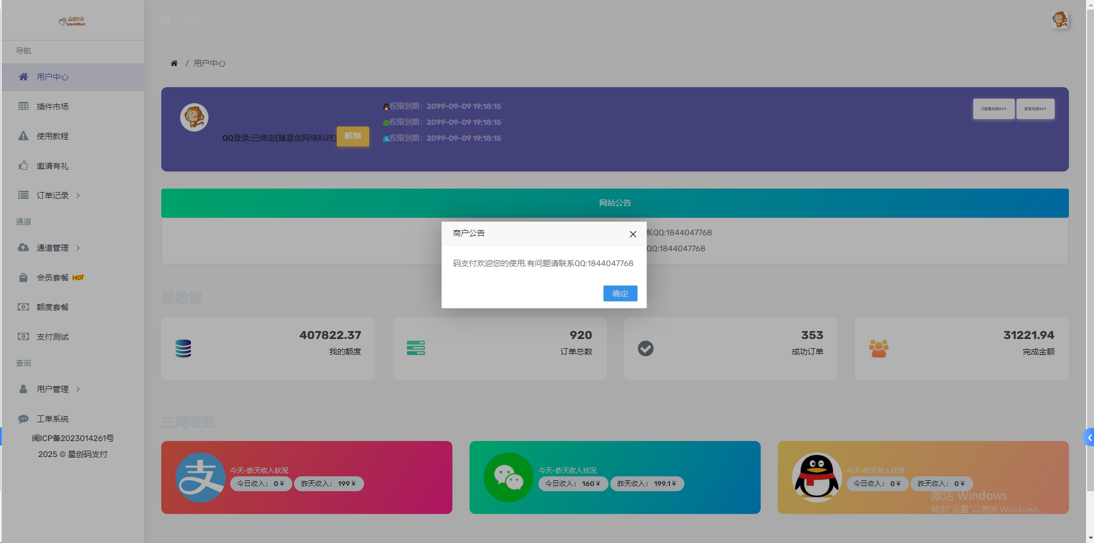Select the 用户中心 home icon in sidebar

[23, 77]
